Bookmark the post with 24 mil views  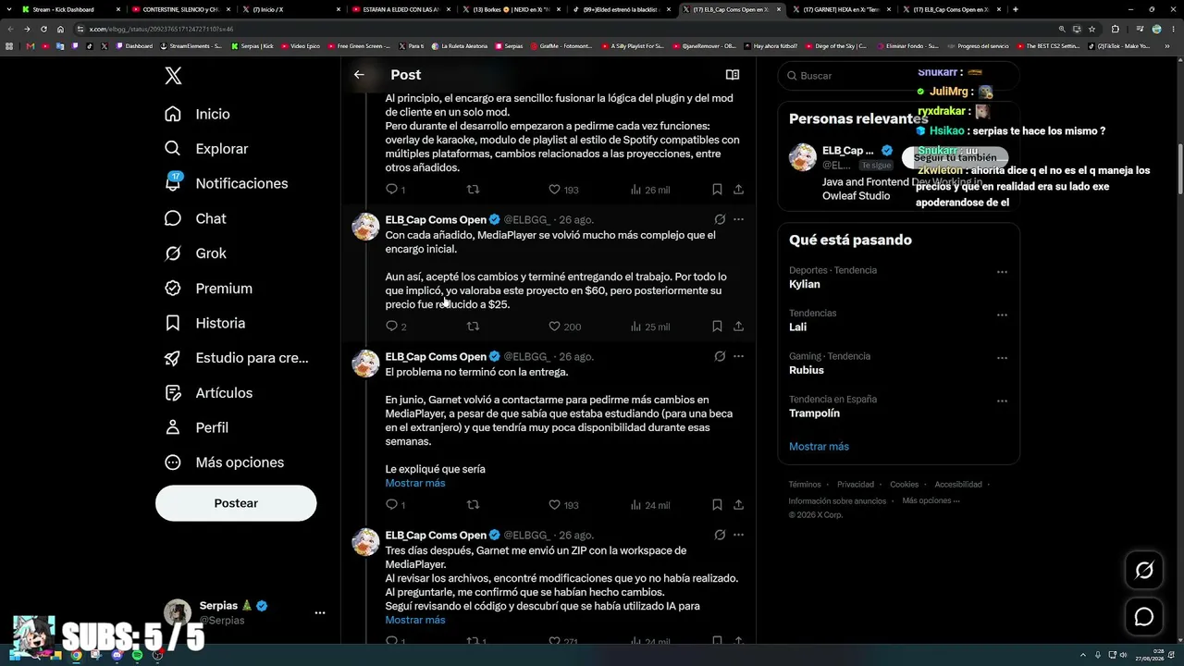pyautogui.click(x=717, y=505)
